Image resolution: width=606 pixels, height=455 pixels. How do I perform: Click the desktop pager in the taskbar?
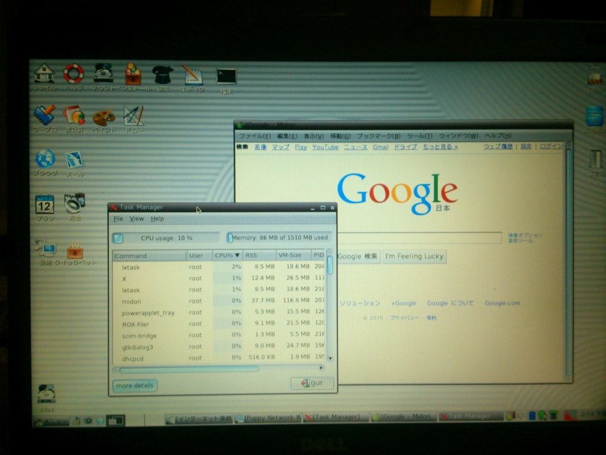(116, 420)
